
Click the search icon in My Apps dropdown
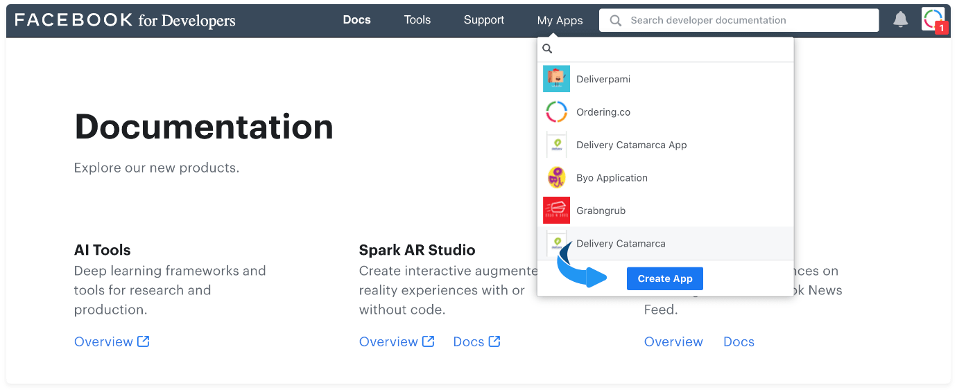click(547, 49)
